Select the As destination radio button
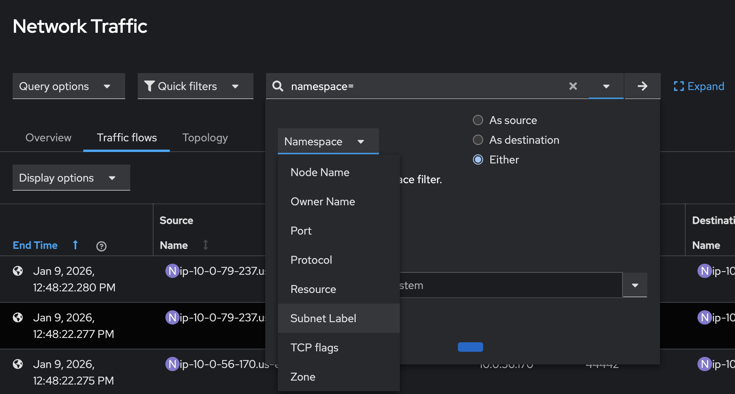Viewport: 735px width, 394px height. click(478, 140)
